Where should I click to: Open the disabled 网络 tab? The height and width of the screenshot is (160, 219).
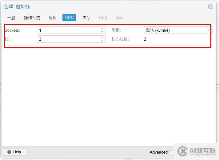[x=103, y=18]
